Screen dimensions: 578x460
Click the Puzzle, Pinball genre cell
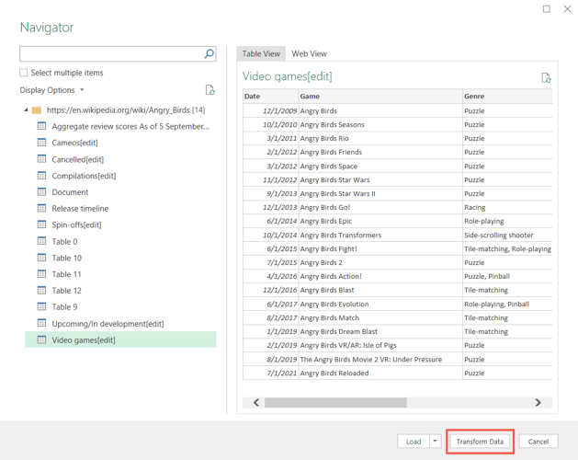tap(507, 276)
